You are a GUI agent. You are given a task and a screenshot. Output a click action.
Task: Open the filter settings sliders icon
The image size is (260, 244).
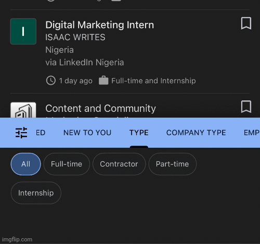tap(21, 133)
